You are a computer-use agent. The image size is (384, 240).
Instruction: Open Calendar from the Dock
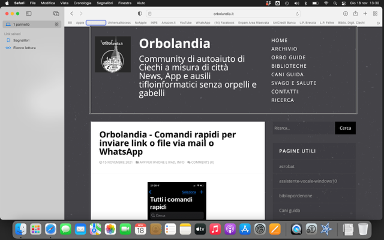pyautogui.click(x=140, y=229)
